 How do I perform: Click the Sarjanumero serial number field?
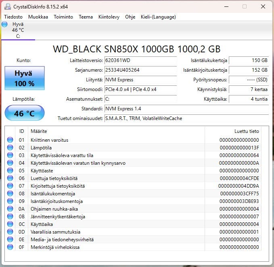(140, 70)
